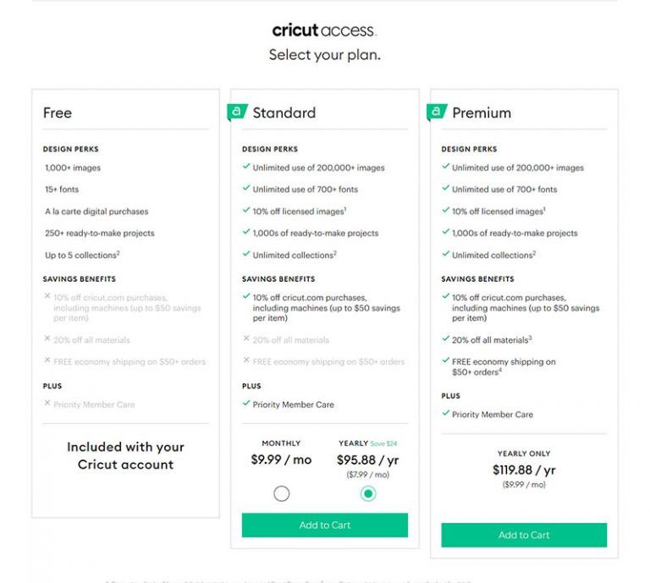This screenshot has width=650, height=583.
Task: Click checkmark beside Standard Unlimited collections
Action: tap(245, 254)
